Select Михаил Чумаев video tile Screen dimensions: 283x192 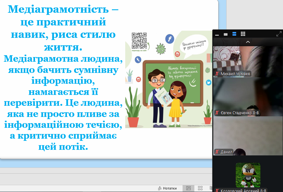(247, 59)
